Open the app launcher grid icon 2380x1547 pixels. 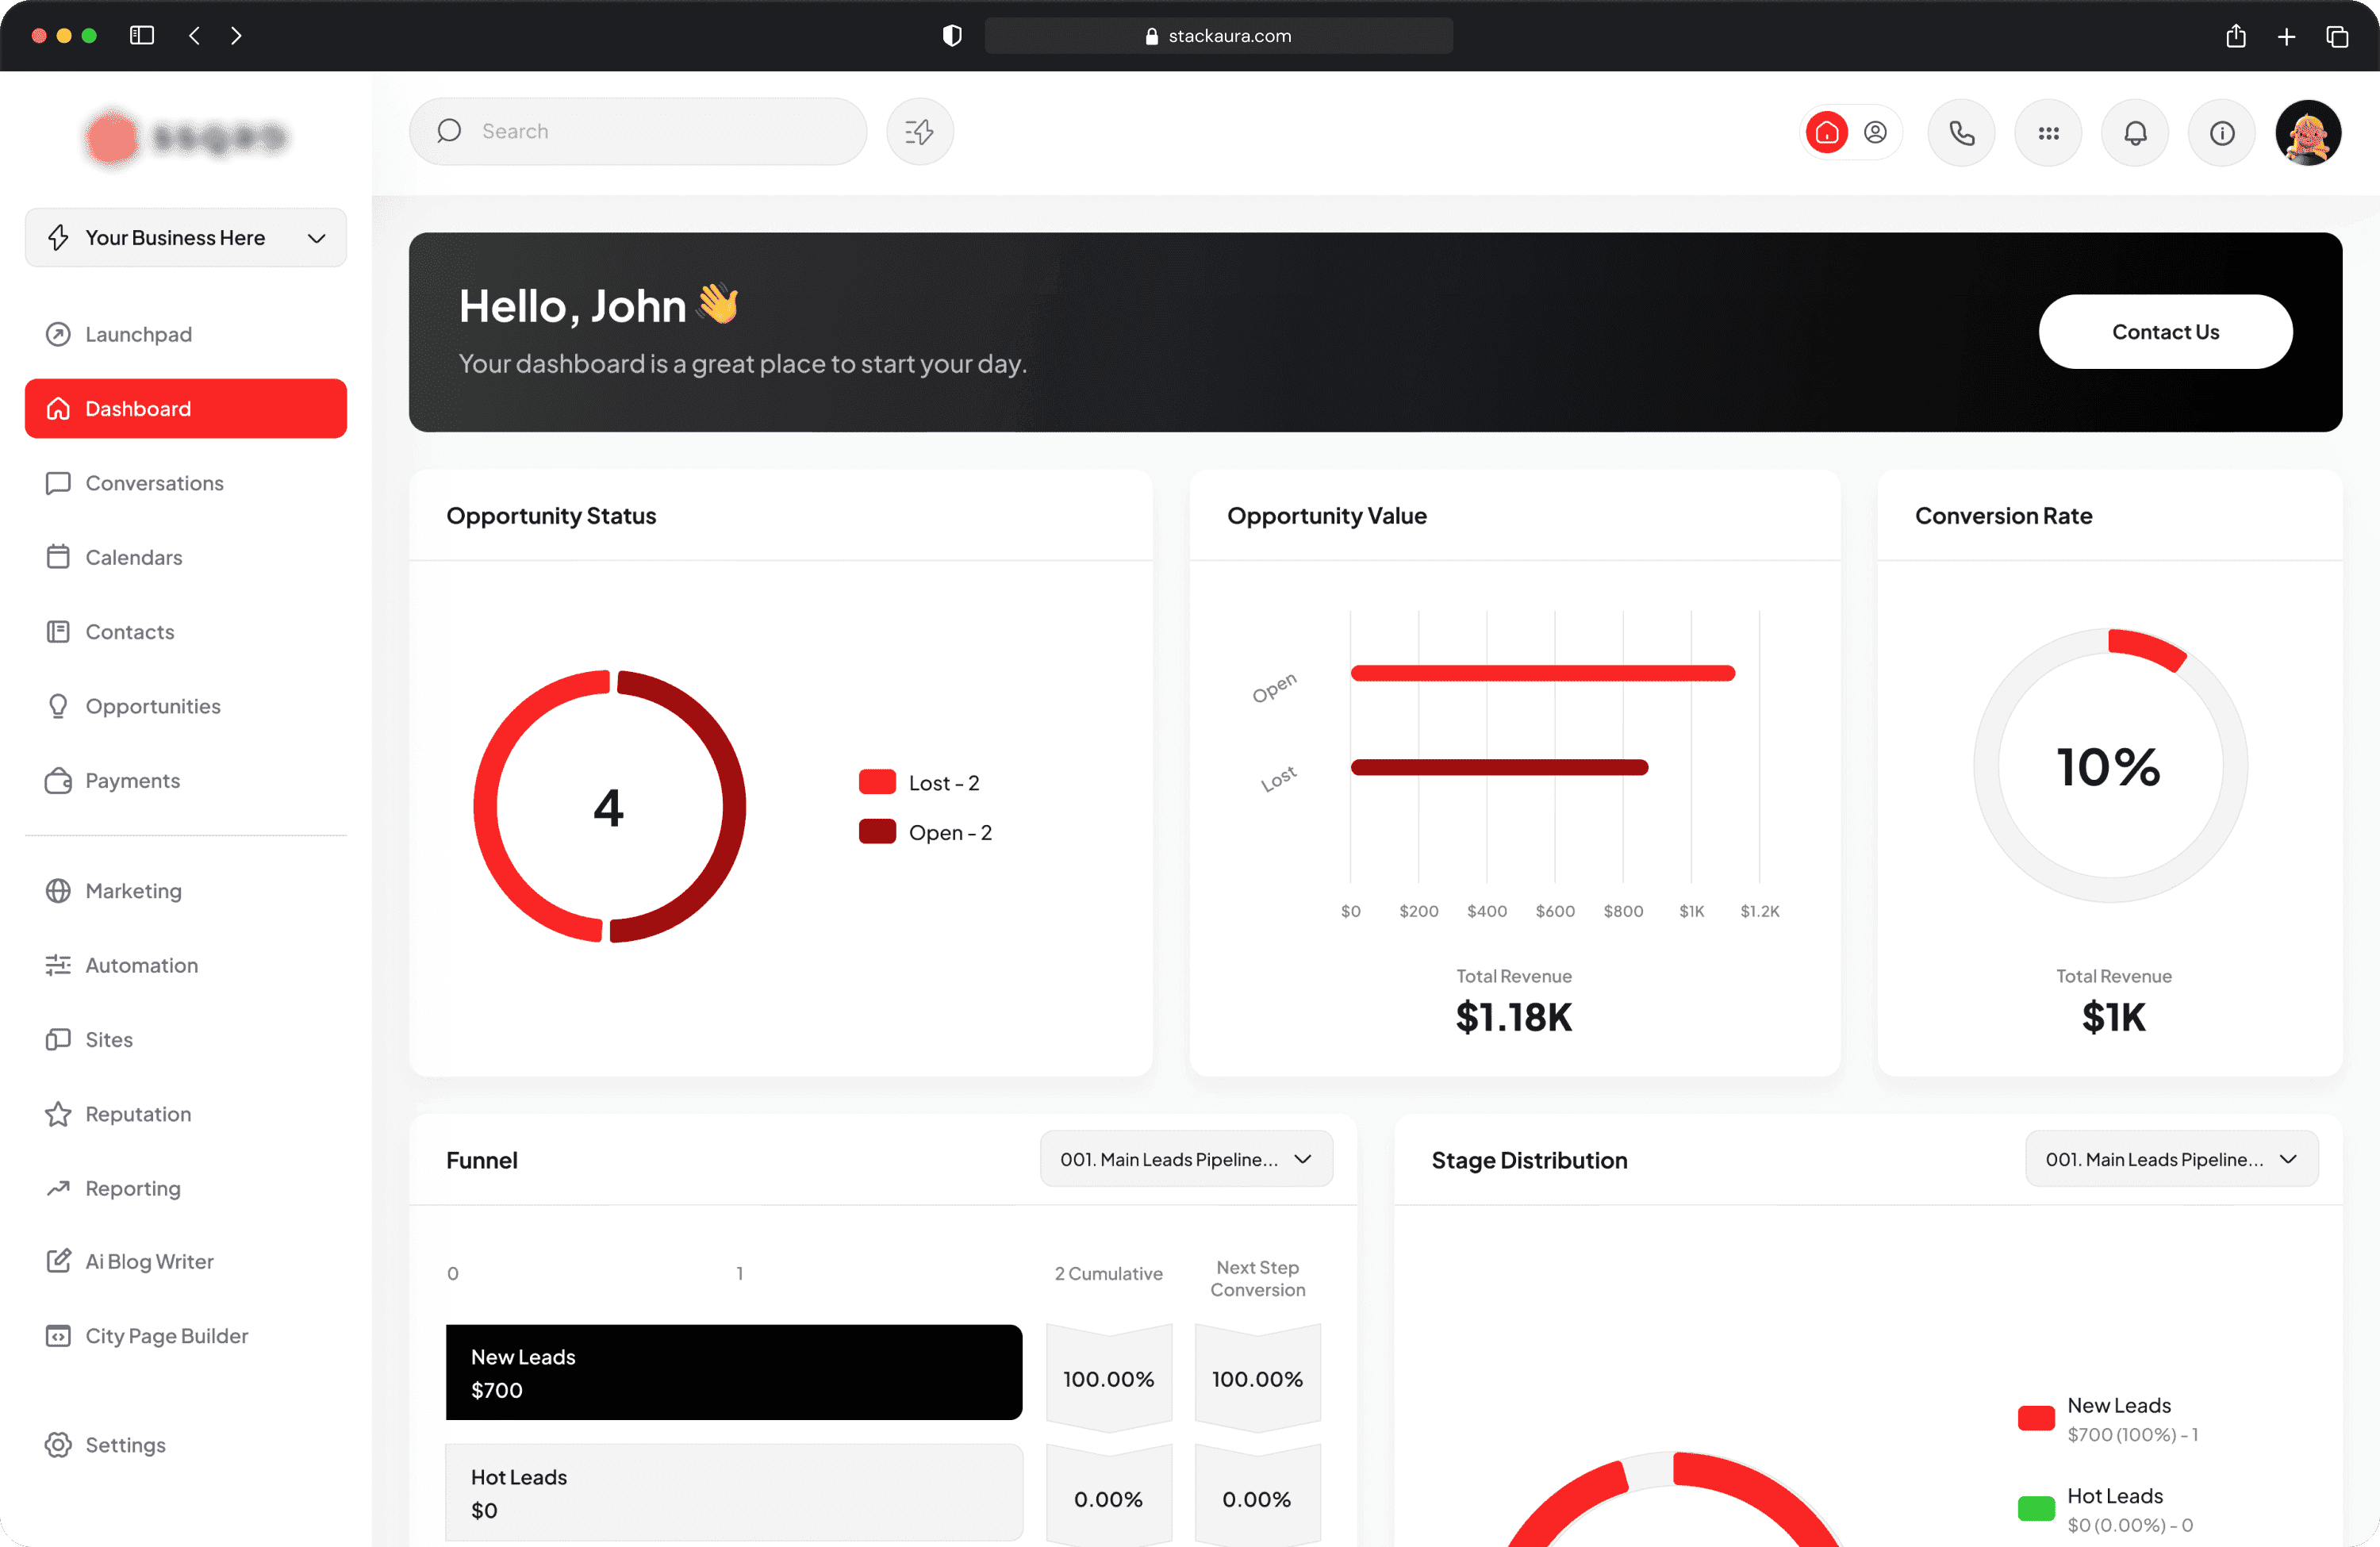[2048, 132]
